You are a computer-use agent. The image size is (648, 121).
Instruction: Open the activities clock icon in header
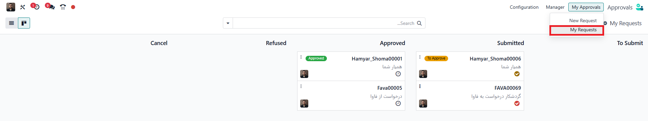point(36,7)
